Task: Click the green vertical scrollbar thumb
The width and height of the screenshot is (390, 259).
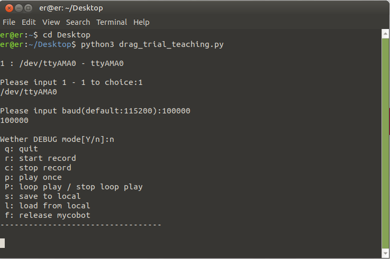Action: [386, 142]
